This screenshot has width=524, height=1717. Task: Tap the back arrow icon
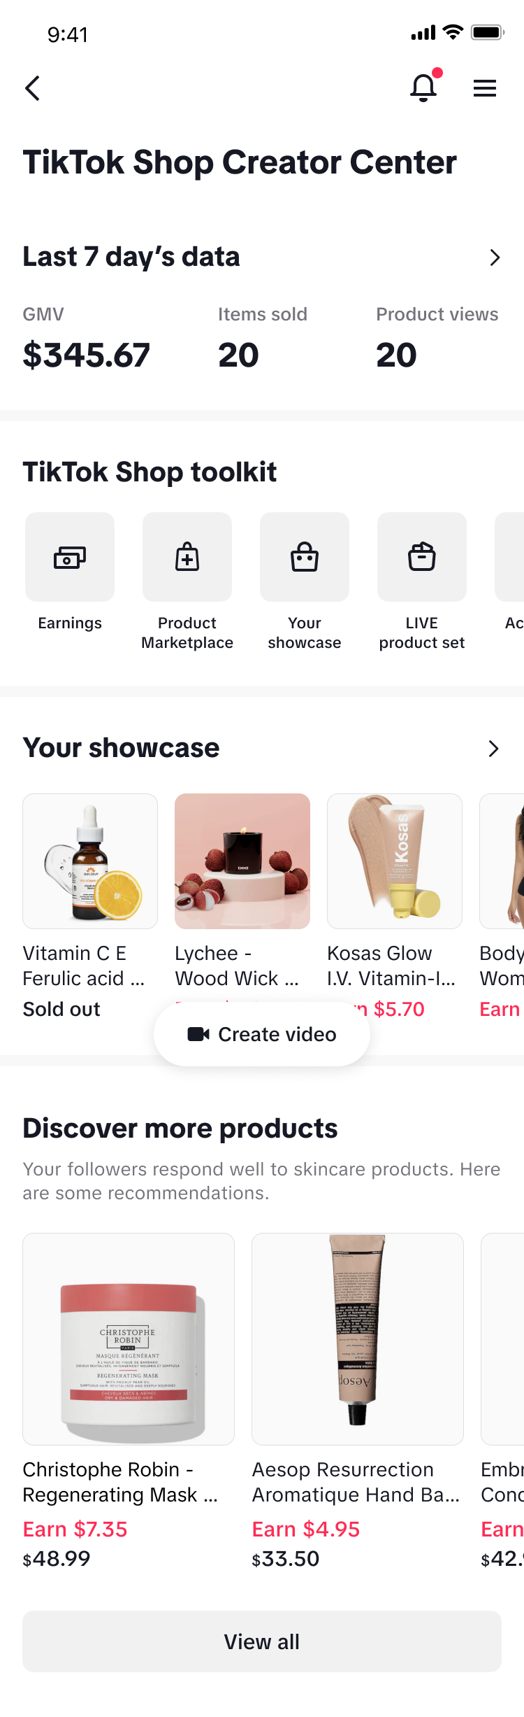32,88
